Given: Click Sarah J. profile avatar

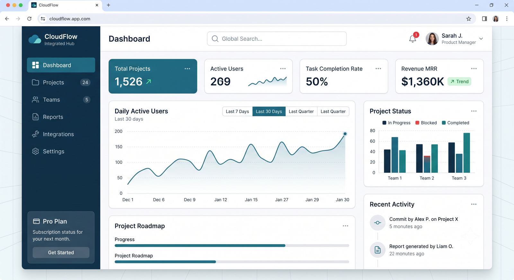Looking at the screenshot, I should point(432,39).
